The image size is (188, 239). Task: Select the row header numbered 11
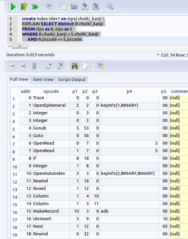[x=15, y=174]
